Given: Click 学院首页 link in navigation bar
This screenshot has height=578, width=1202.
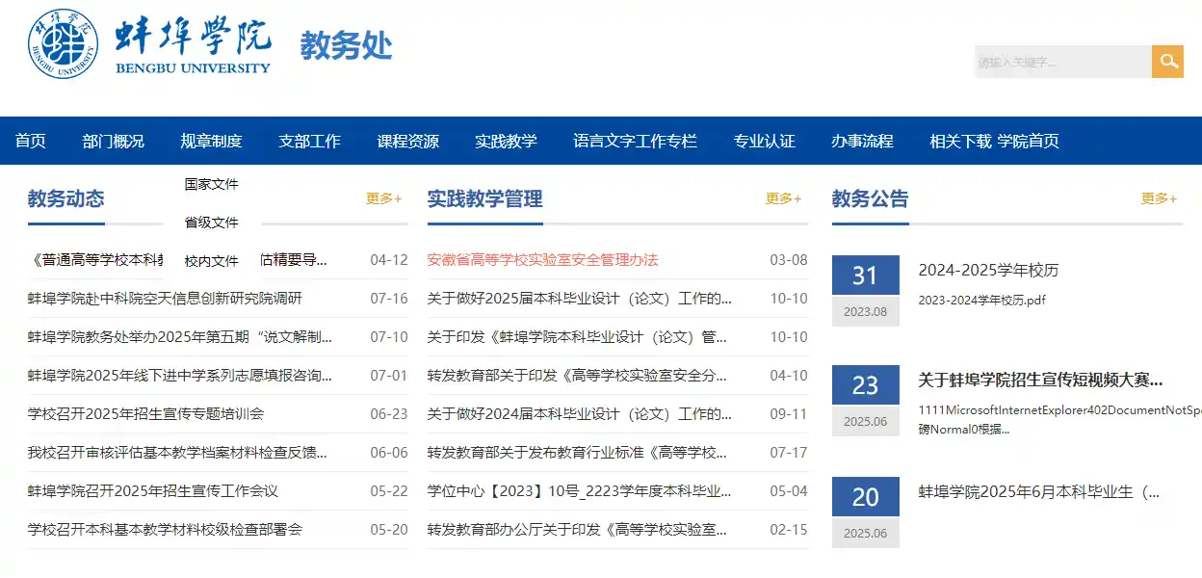Looking at the screenshot, I should (x=1028, y=142).
